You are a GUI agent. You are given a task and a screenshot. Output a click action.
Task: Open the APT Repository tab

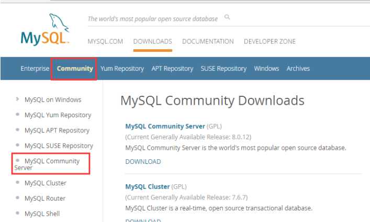click(x=172, y=69)
